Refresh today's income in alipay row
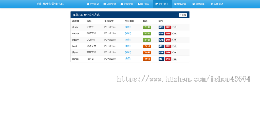260x119 pixels. 128,27
